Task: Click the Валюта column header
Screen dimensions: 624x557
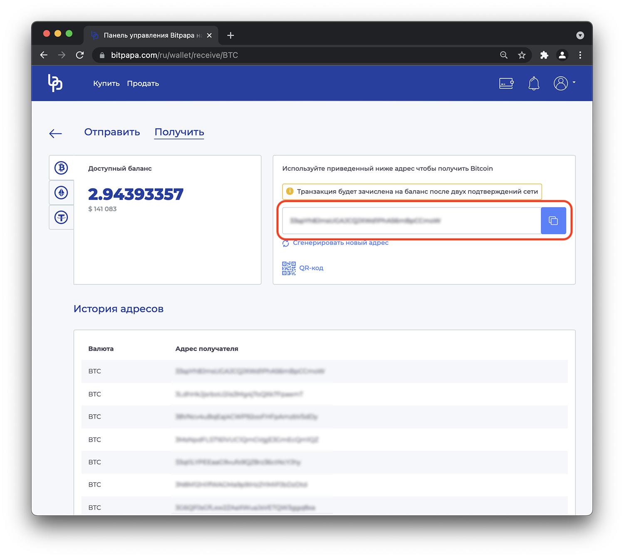Action: (x=101, y=349)
